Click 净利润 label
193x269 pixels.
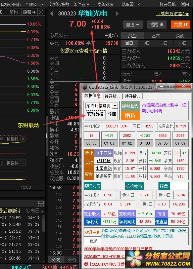pyautogui.click(x=92, y=222)
